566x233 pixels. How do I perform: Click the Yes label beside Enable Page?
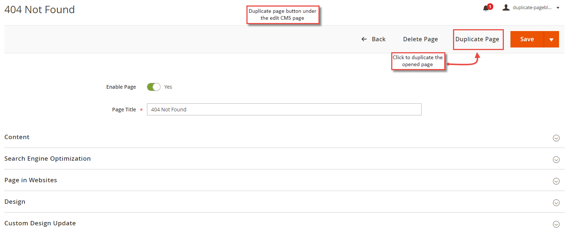(168, 87)
